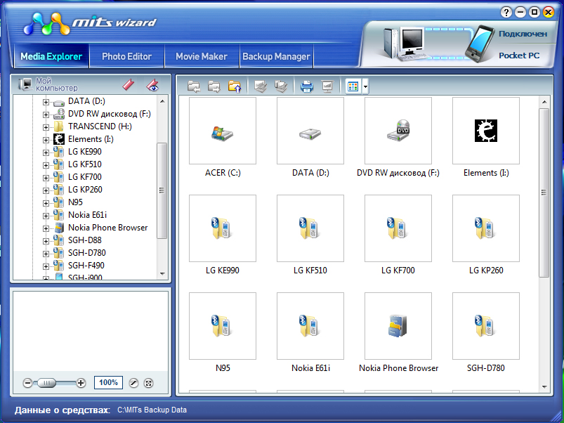564x423 pixels.
Task: Click the printer icon in toolbar
Action: pos(306,86)
